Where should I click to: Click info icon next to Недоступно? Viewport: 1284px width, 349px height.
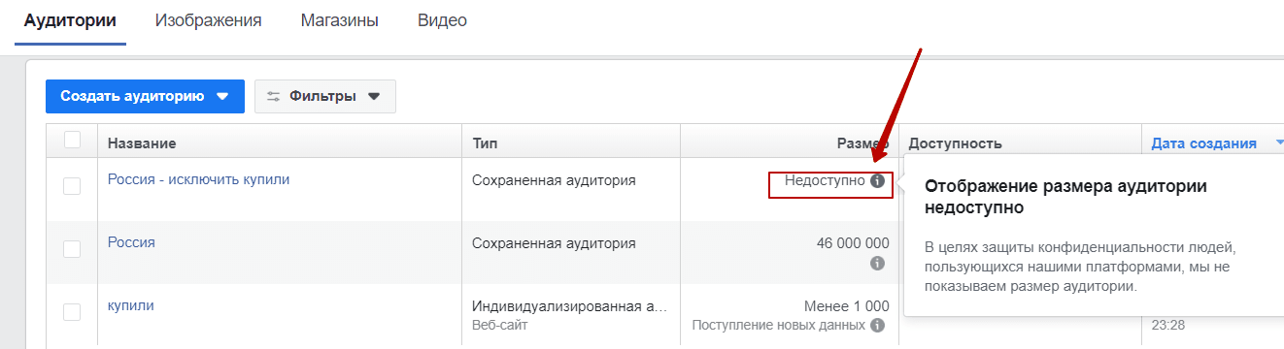click(x=878, y=180)
